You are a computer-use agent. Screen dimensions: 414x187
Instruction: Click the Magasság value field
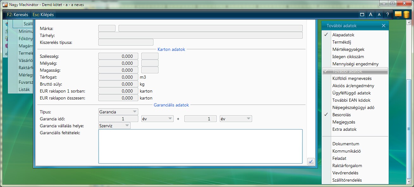click(x=118, y=70)
